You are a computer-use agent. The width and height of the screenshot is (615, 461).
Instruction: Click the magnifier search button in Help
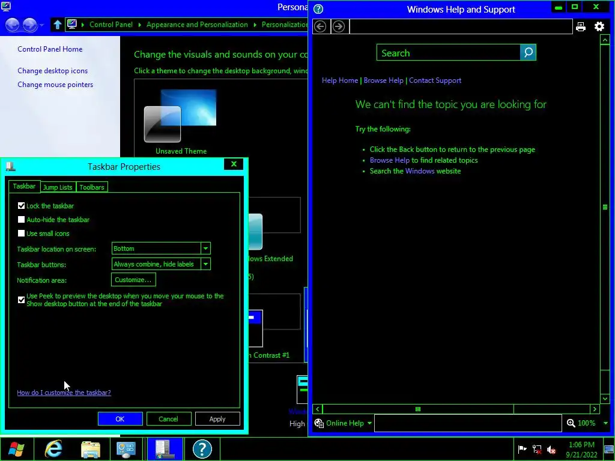click(x=528, y=52)
